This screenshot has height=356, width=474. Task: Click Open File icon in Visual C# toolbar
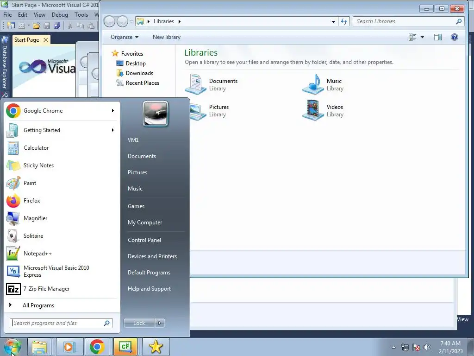(x=37, y=26)
